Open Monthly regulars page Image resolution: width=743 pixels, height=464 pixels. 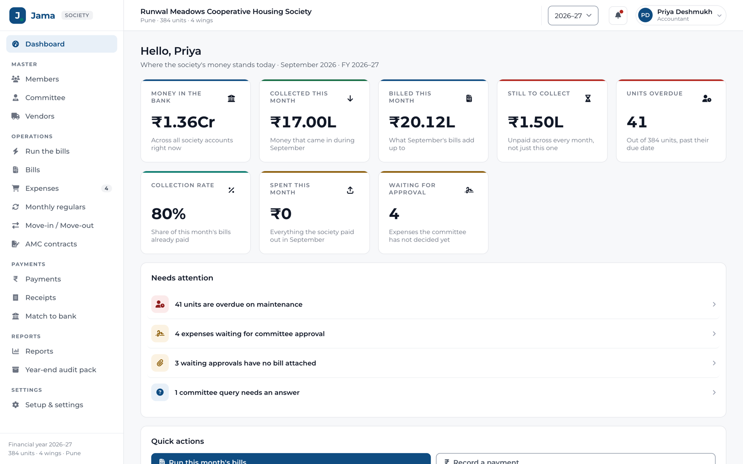pos(62,207)
